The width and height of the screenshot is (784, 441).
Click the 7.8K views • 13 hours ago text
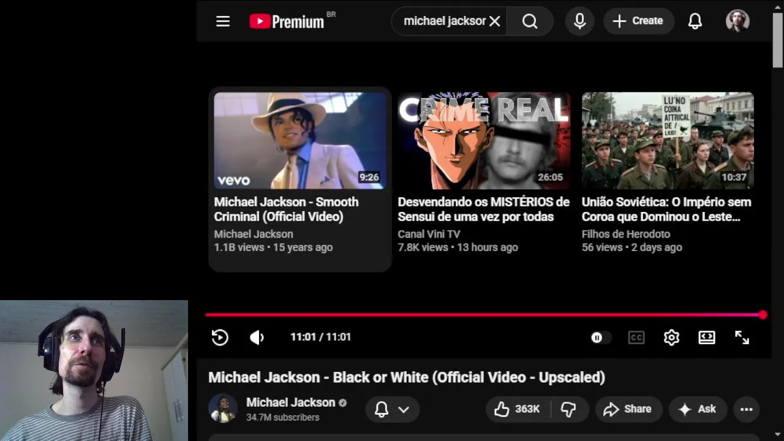458,247
